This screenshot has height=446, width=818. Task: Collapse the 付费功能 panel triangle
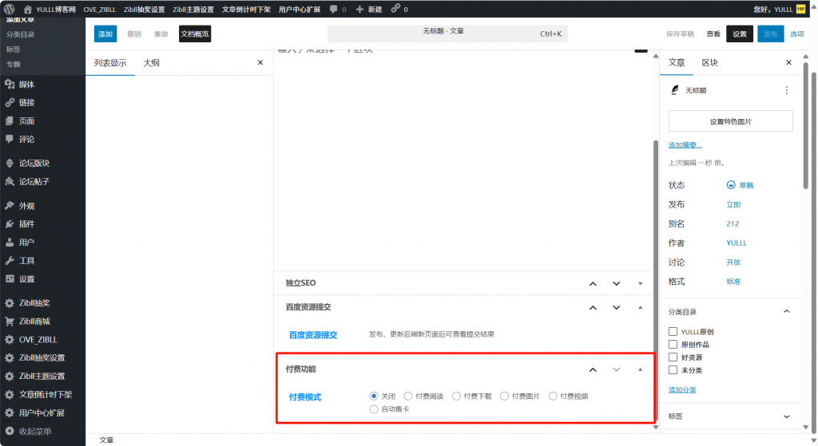[640, 369]
